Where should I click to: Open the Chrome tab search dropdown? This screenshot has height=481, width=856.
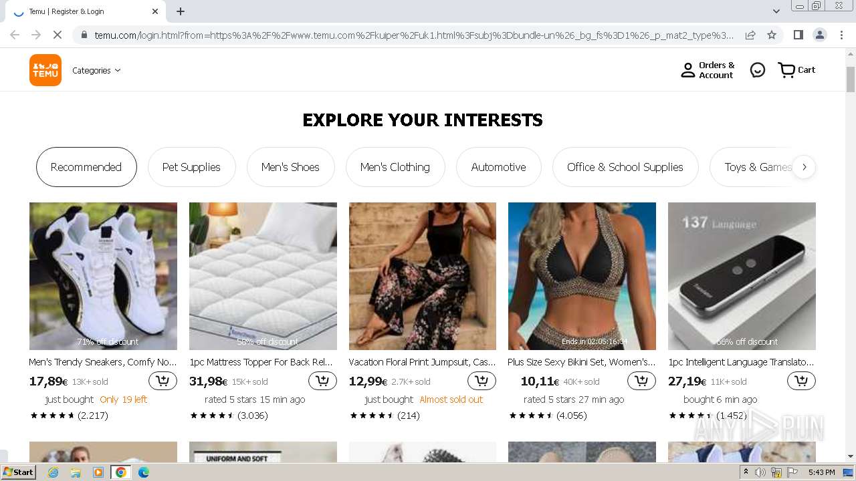(776, 11)
